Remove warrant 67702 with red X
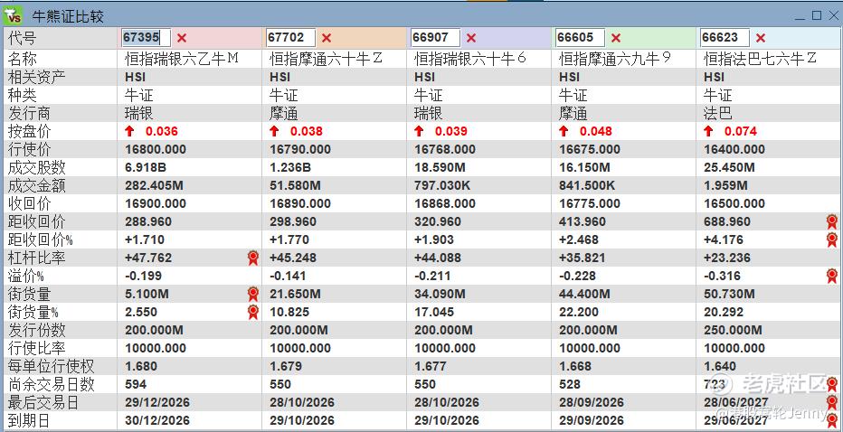This screenshot has width=843, height=432. coord(327,38)
